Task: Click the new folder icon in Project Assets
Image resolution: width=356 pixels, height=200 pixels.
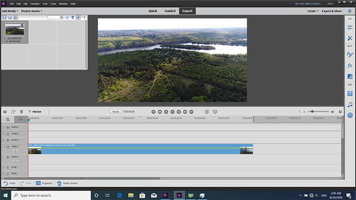Action: [67, 17]
